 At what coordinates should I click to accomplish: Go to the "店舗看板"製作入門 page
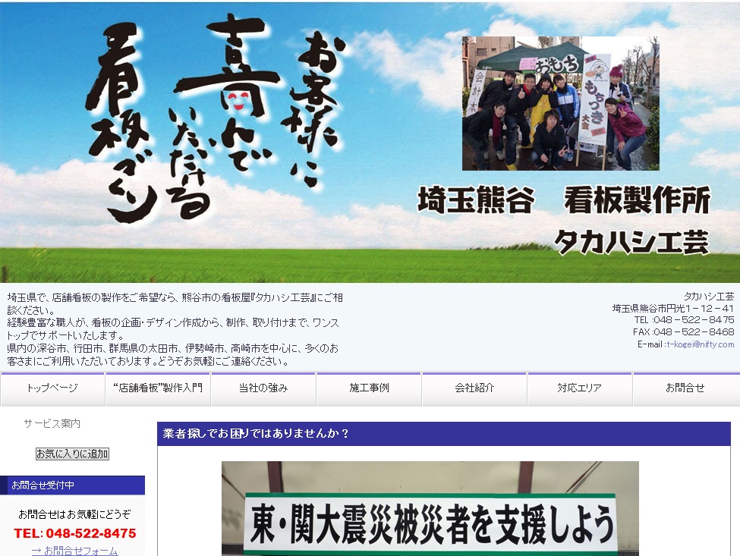click(158, 388)
